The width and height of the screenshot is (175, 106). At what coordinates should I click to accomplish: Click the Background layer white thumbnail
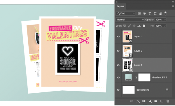[x=129, y=90]
